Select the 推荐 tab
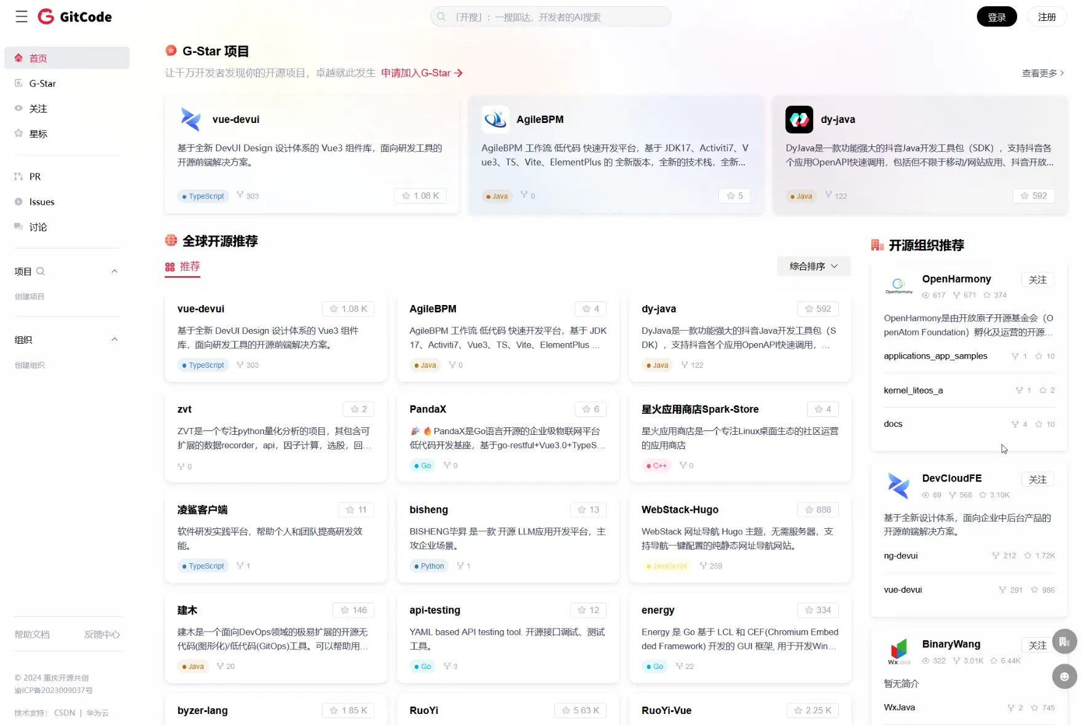This screenshot has height=725, width=1081. 183,267
